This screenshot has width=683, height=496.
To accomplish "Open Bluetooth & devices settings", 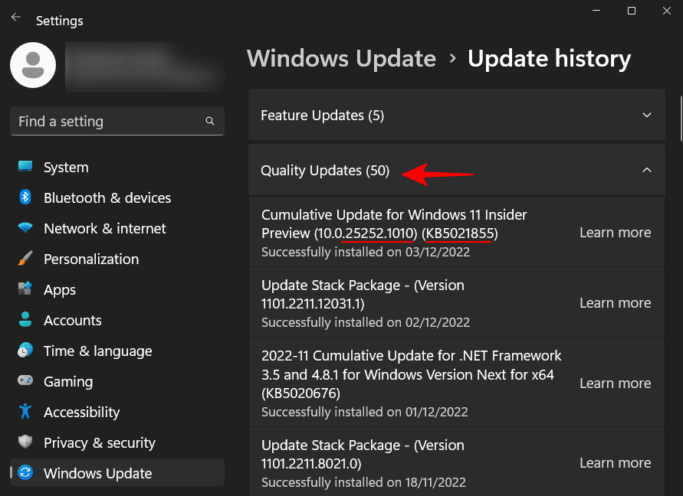I will point(25,197).
